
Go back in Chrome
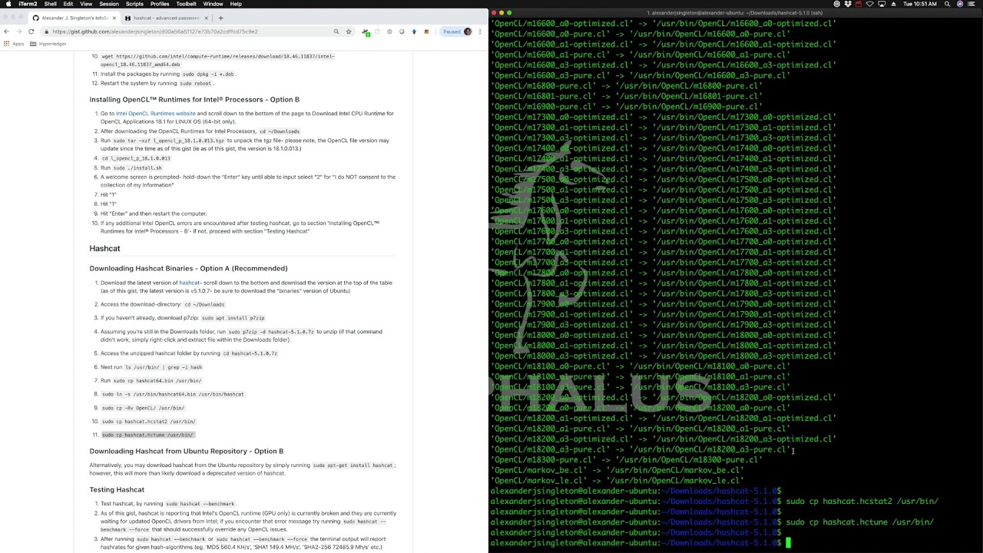pos(6,31)
